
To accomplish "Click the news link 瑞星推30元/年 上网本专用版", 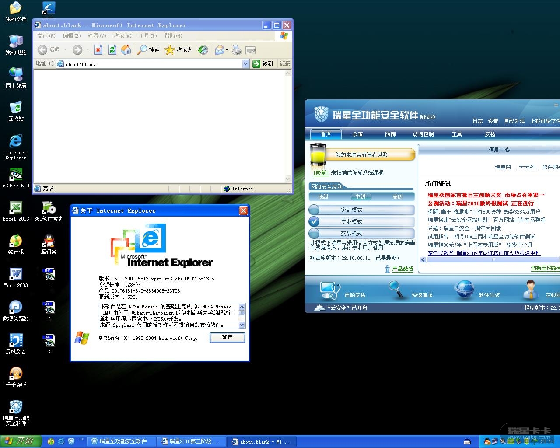I will click(x=480, y=245).
